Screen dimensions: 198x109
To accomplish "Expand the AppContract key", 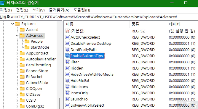I will (17, 53).
